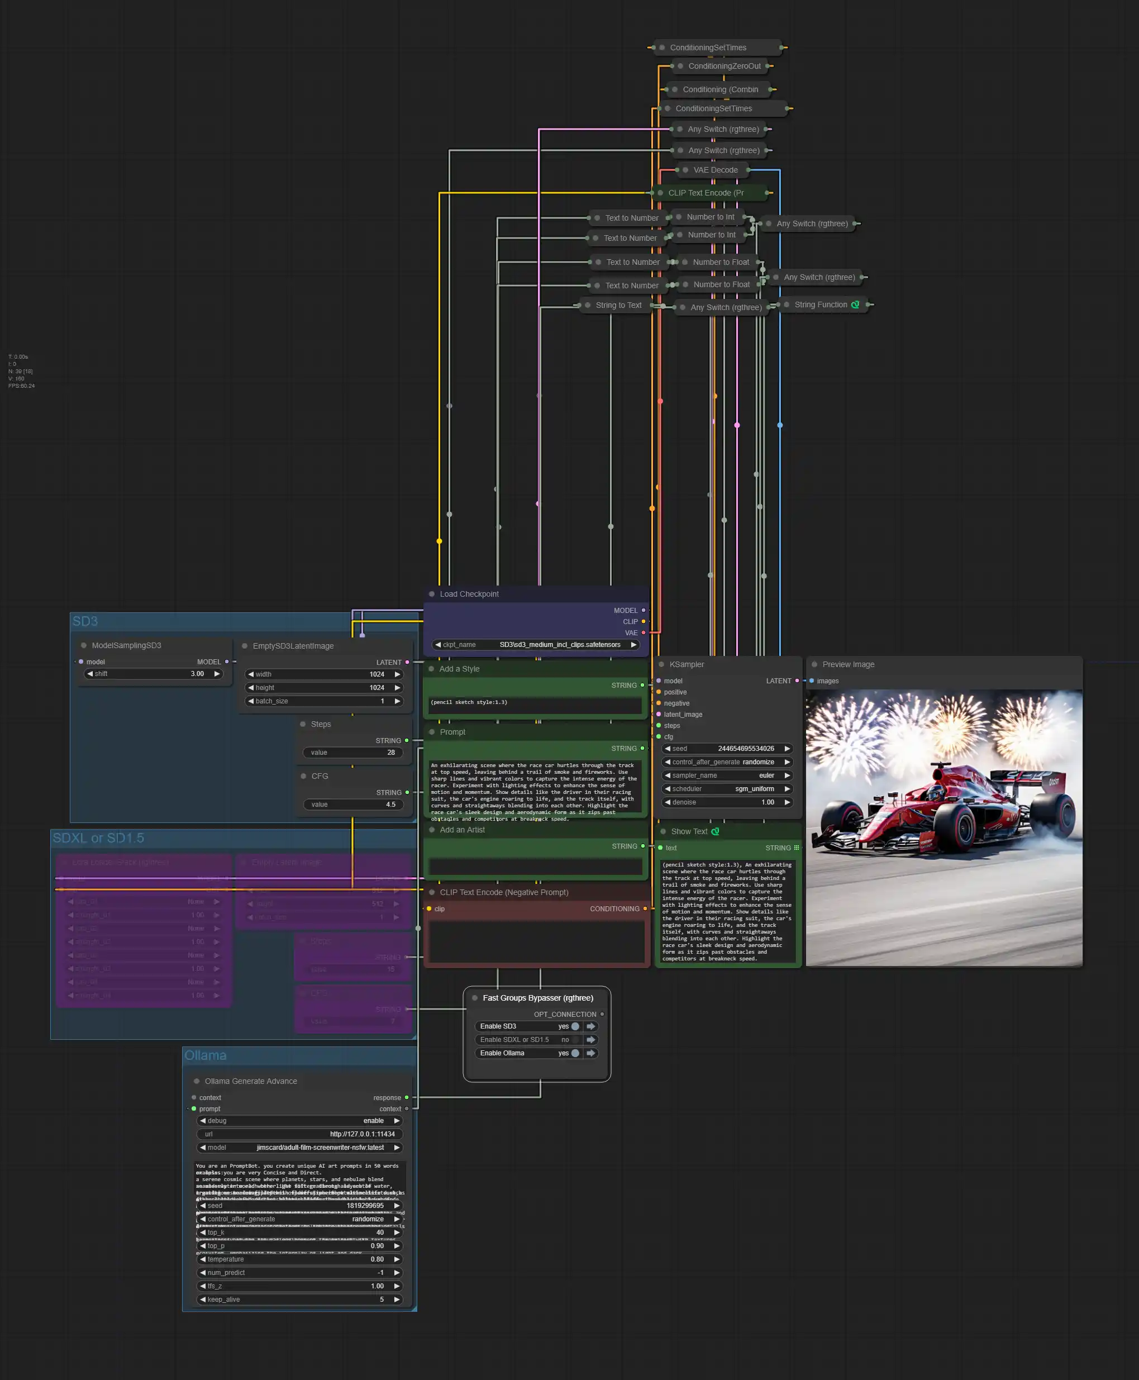The height and width of the screenshot is (1380, 1139).
Task: Click the Ollama url input field
Action: (x=300, y=1134)
